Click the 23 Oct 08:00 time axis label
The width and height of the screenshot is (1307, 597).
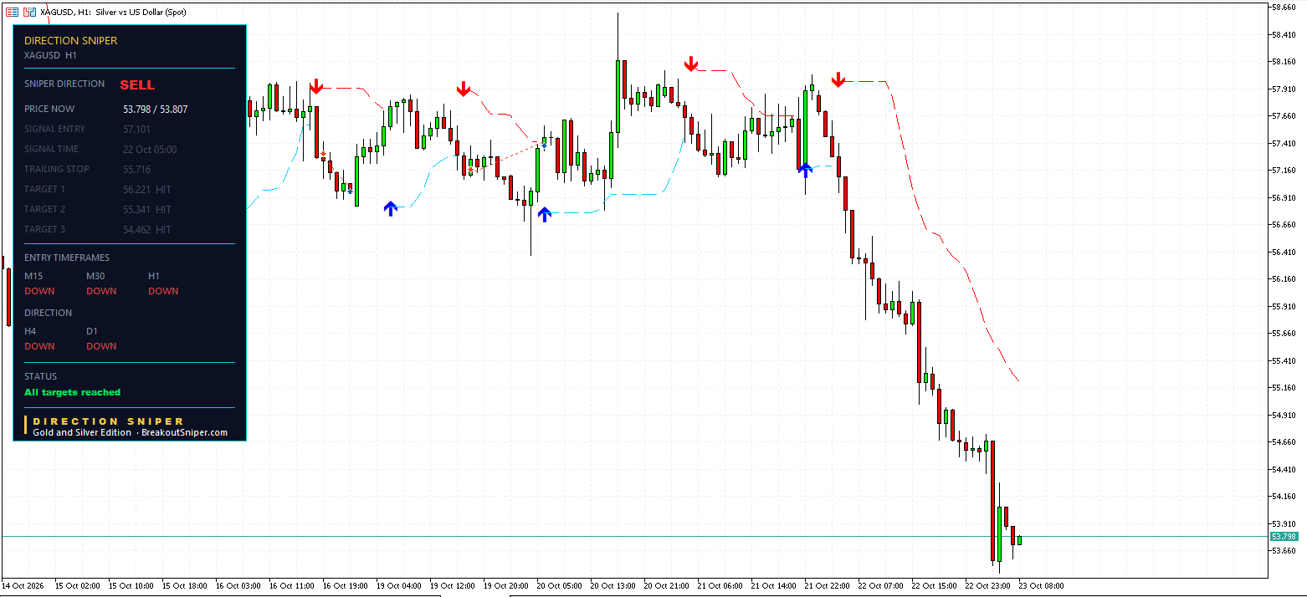click(1041, 586)
